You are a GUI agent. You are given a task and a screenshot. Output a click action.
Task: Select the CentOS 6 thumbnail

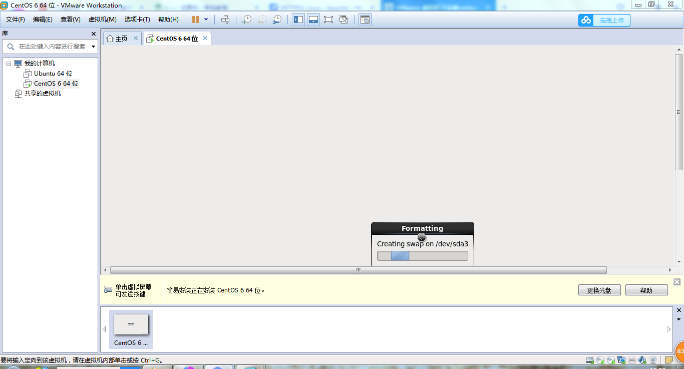tap(131, 329)
